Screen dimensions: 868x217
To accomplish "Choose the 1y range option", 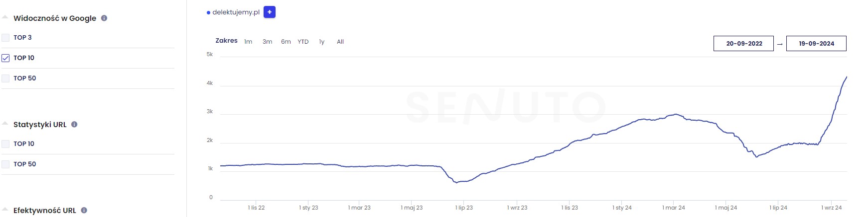I will coord(322,42).
